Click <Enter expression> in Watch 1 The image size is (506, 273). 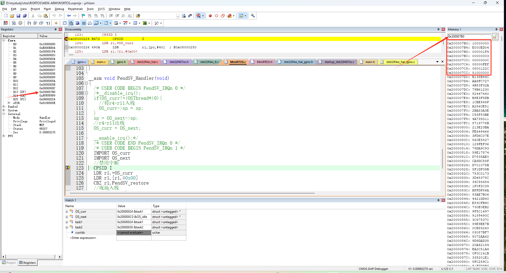point(83,238)
